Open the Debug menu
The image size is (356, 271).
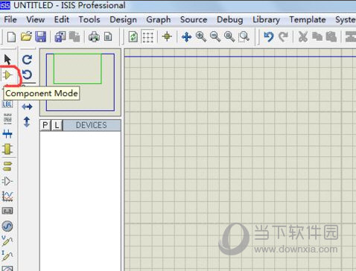tap(230, 19)
